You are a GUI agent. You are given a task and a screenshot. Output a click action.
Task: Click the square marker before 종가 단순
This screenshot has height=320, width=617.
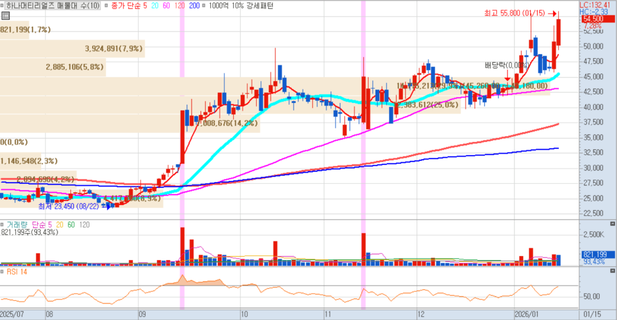pyautogui.click(x=105, y=6)
